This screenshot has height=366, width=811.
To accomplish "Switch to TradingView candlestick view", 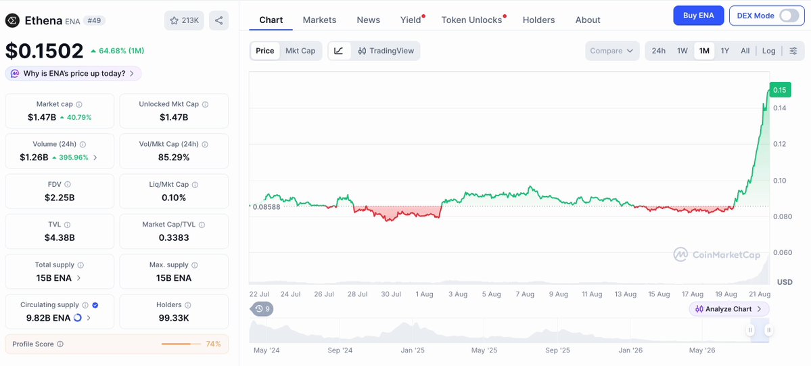I will 386,51.
